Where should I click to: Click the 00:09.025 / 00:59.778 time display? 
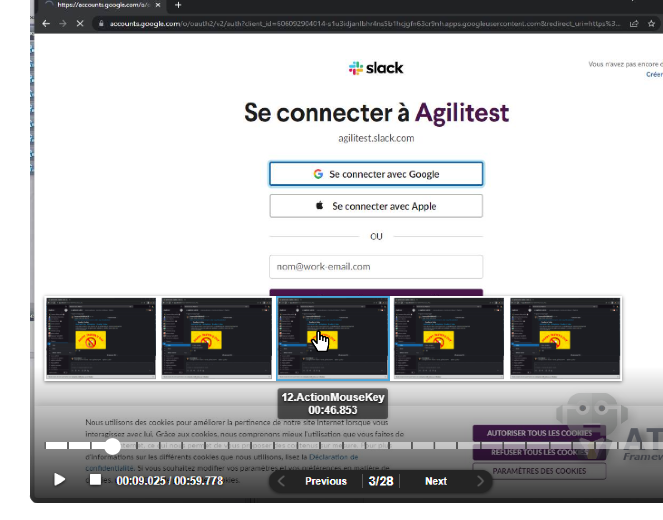coord(170,481)
